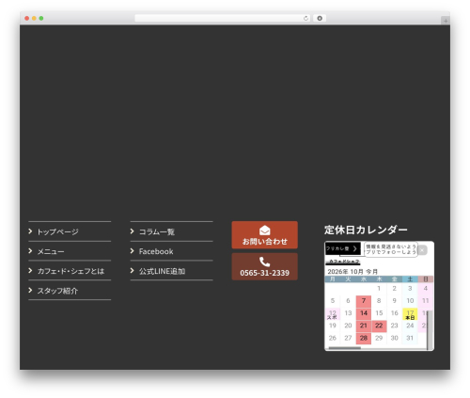The image size is (470, 398).
Task: Click the chevron beside カフェ・ド・シェフとは
Action: (x=30, y=271)
